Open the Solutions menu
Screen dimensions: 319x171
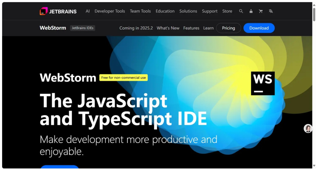pos(188,11)
